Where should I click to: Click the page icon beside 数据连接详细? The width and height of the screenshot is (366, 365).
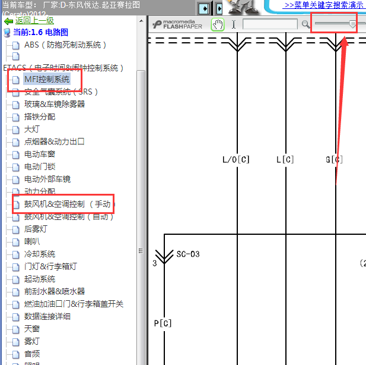coord(15,317)
